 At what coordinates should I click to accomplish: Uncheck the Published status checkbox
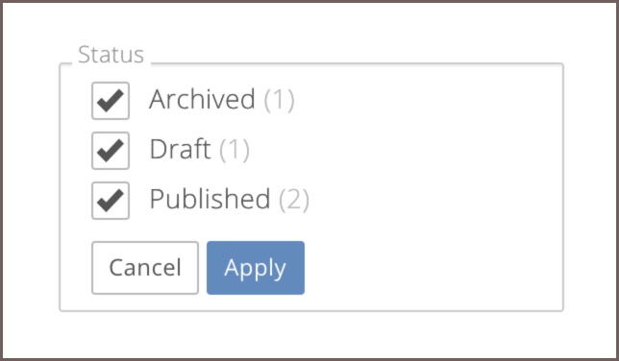pyautogui.click(x=111, y=201)
